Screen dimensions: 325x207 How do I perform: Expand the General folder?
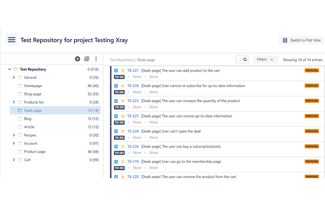point(14,78)
